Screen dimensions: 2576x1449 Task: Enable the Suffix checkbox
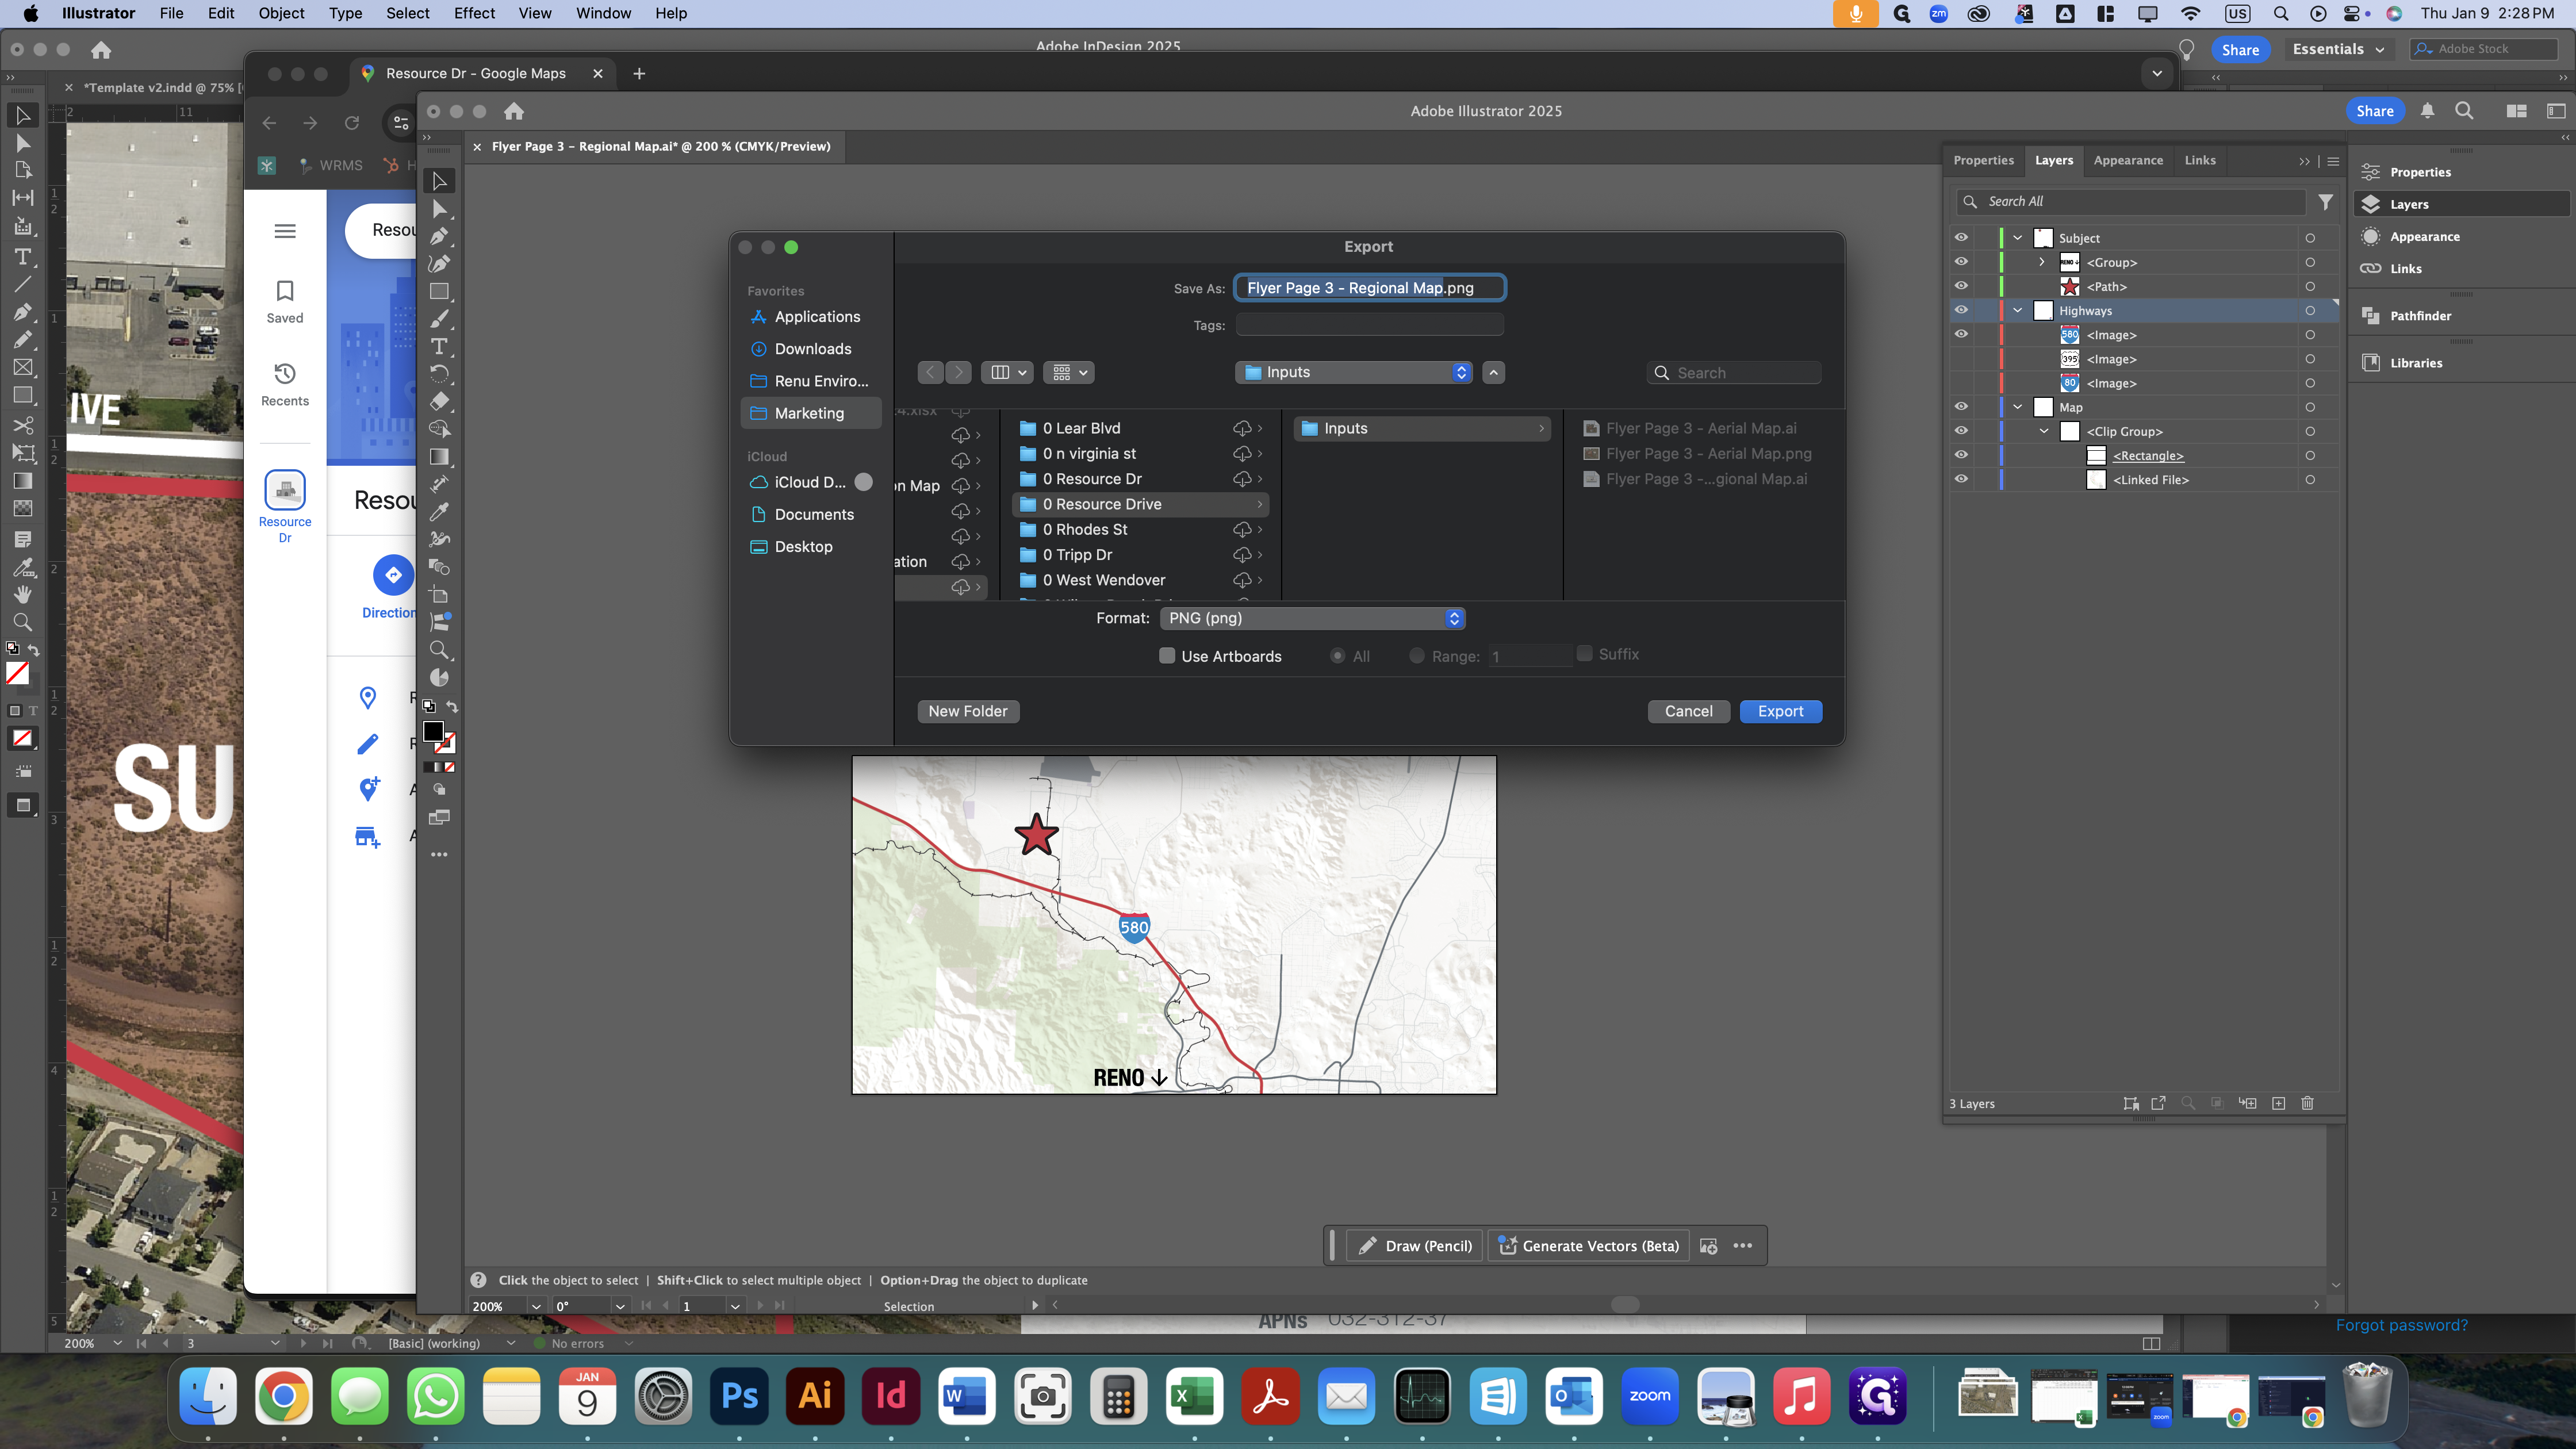(1585, 654)
